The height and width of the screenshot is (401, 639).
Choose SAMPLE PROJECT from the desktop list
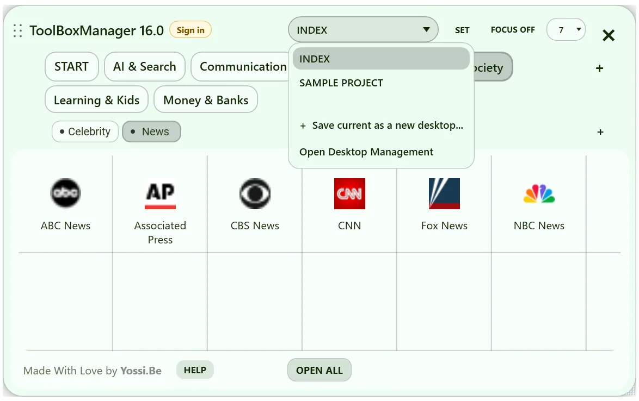click(381, 83)
